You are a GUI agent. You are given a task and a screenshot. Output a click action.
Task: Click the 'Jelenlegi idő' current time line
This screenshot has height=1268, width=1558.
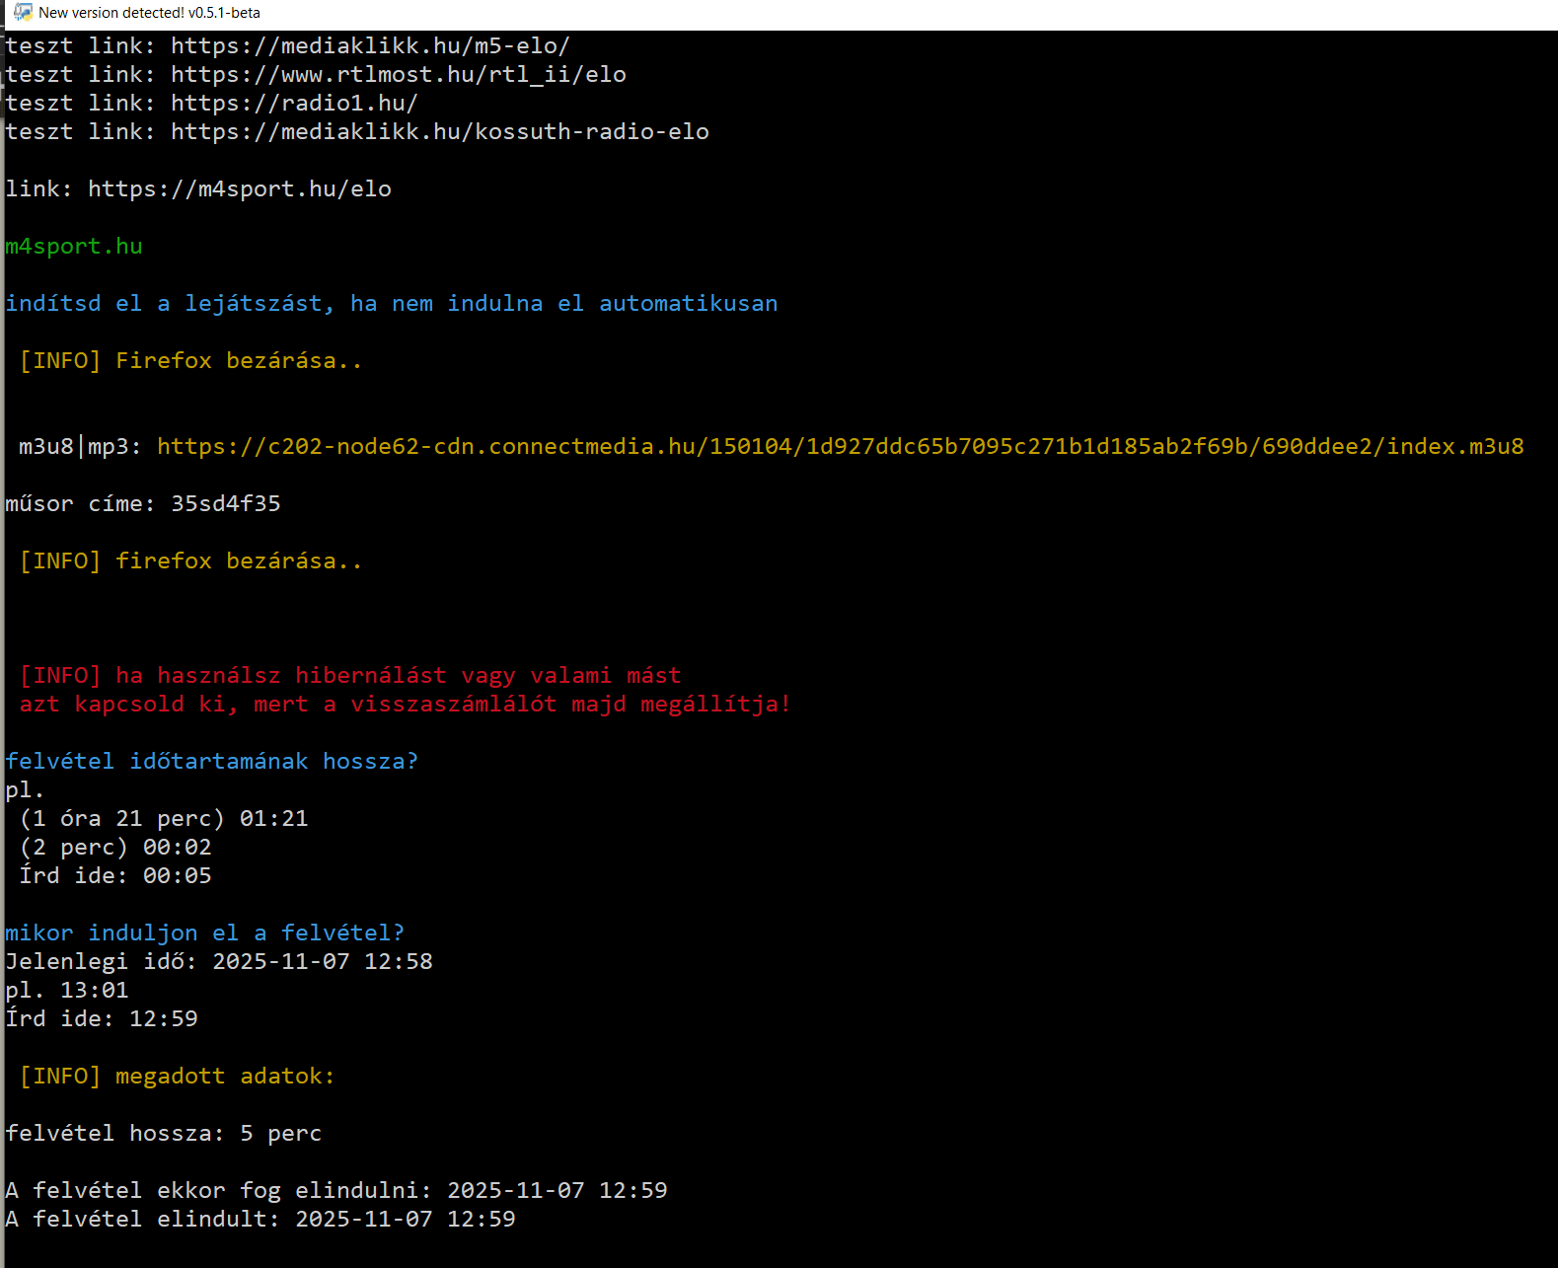coord(218,962)
